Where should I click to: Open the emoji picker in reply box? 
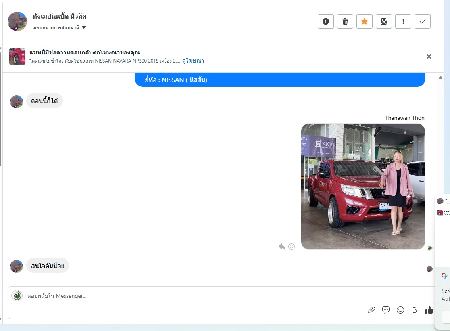click(x=400, y=310)
